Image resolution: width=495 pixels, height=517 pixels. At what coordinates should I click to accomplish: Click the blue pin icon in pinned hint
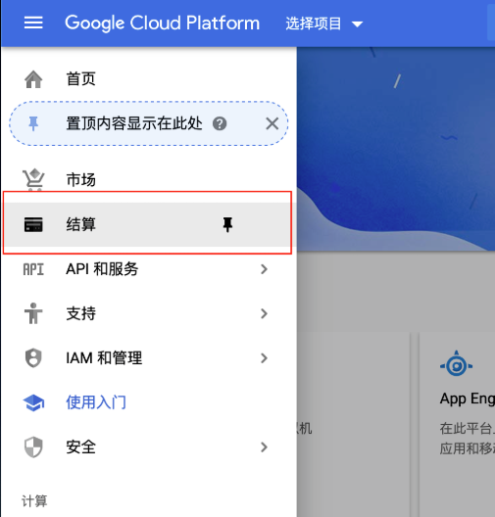click(x=33, y=123)
